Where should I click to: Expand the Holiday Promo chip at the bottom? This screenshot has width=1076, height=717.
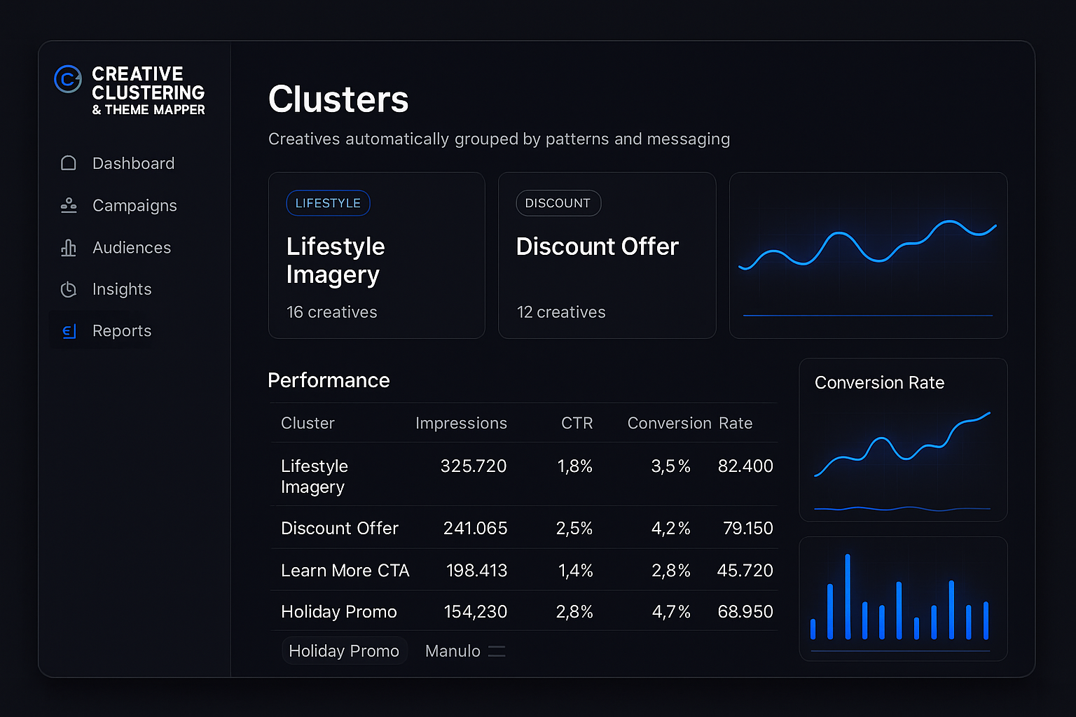[344, 650]
